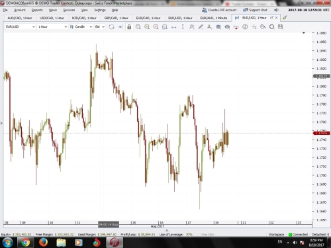The width and height of the screenshot is (331, 248).
Task: Click the crosshair cursor tool icon
Action: coord(254,27)
